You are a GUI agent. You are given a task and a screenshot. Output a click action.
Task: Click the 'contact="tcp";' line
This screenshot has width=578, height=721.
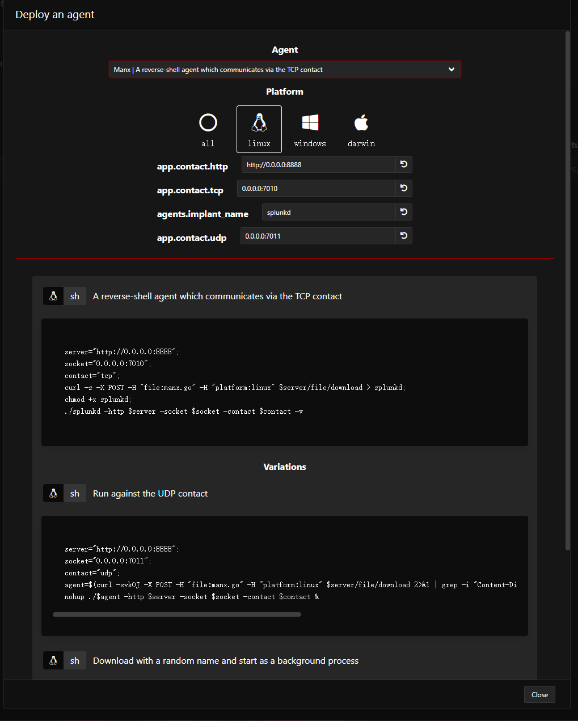coord(92,376)
